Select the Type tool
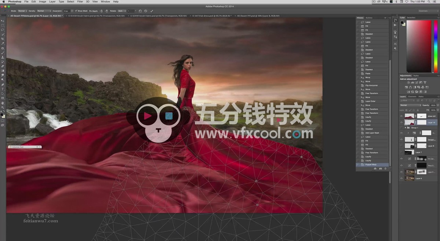 (3, 89)
